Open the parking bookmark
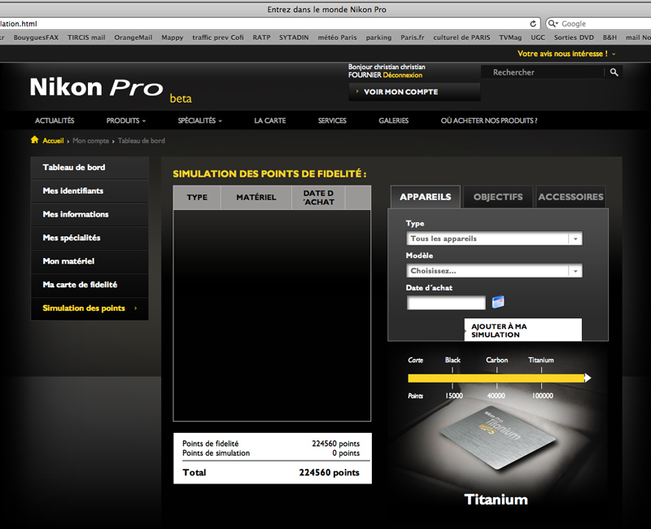 [x=378, y=37]
